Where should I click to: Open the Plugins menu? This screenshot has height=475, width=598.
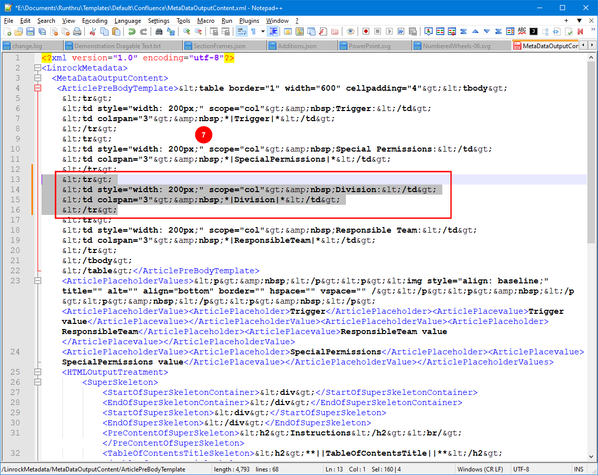coord(249,21)
